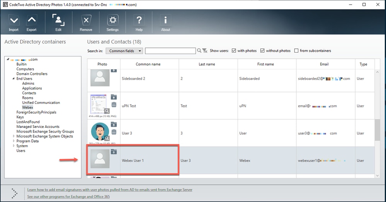Select the Contacts container
The height and width of the screenshot is (202, 386).
coord(29,93)
